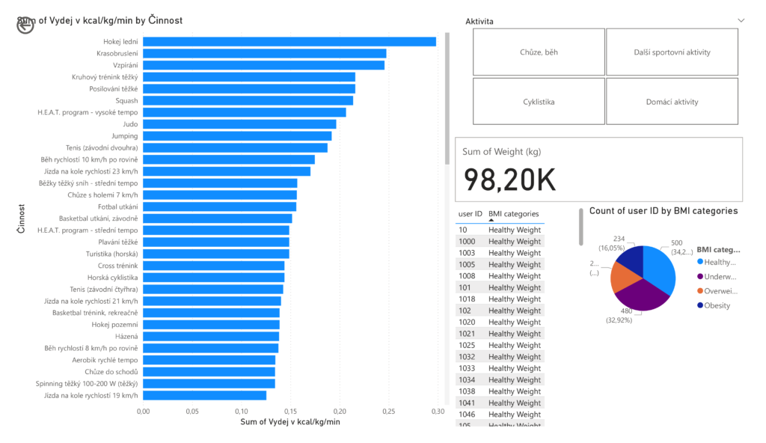This screenshot has height=443, width=766.
Task: Pick the dark blue Obesity legend dot
Action: click(700, 305)
